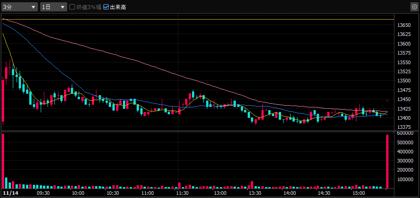This screenshot has width=420, height=198.
Task: Expand the 1日 period dropdown
Action: click(53, 7)
